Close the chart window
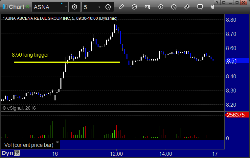The width and height of the screenshot is (250, 158). tap(244, 3)
